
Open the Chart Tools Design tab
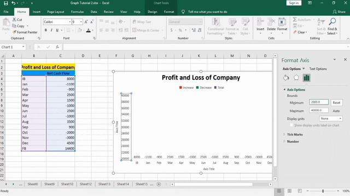[152, 12]
